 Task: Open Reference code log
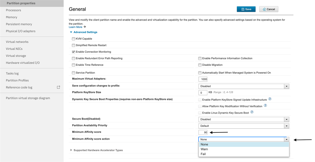click(19, 87)
